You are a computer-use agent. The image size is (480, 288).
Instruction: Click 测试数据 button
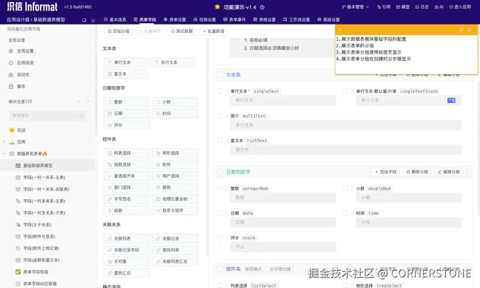pos(182,31)
